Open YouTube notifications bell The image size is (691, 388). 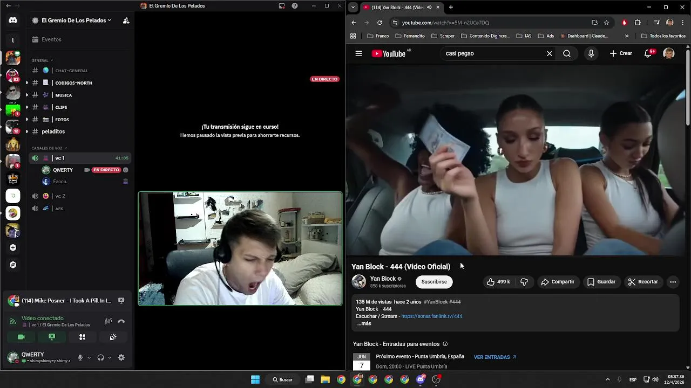coord(648,53)
